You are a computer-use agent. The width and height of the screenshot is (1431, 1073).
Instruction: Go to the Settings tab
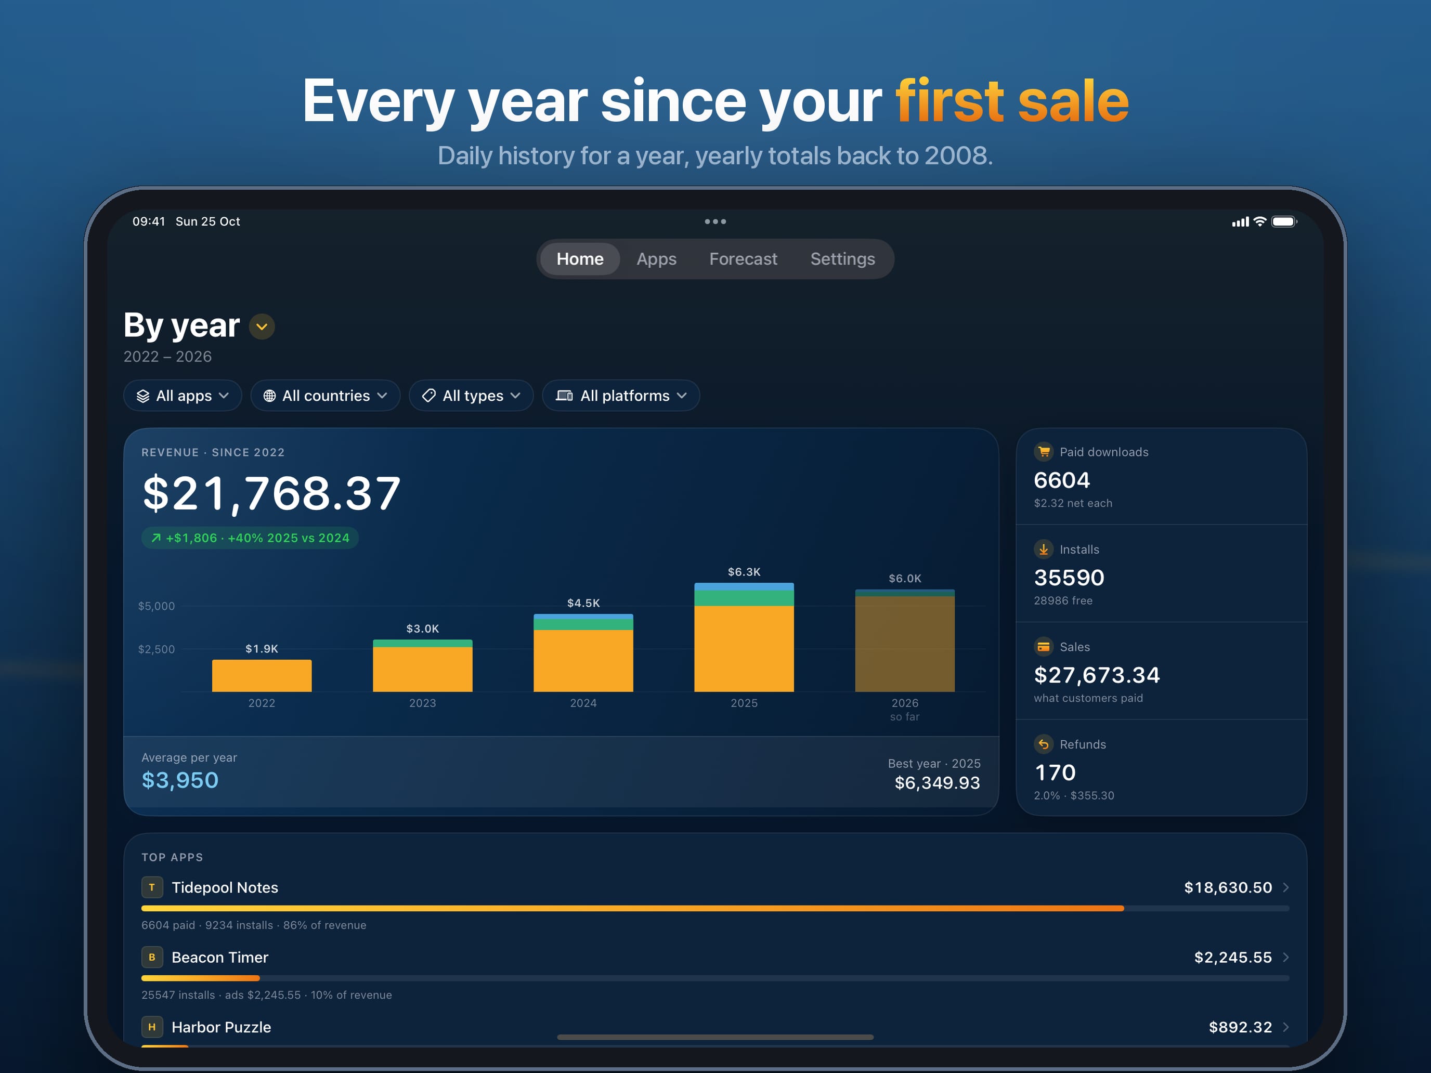[x=842, y=259]
